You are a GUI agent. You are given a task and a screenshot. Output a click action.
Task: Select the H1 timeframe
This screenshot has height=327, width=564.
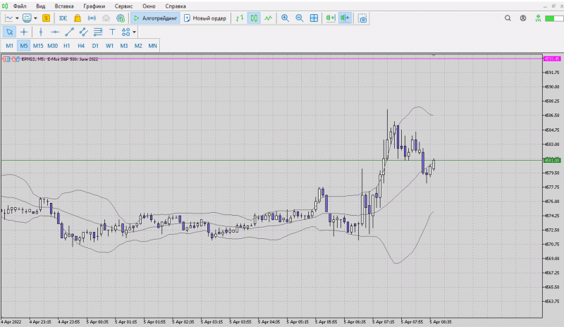66,46
